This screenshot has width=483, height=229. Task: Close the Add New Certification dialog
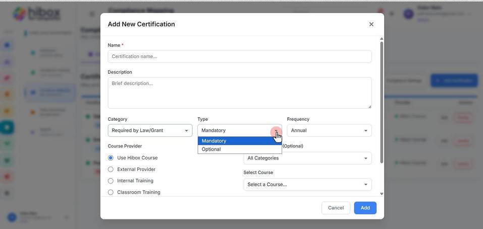[x=371, y=24]
